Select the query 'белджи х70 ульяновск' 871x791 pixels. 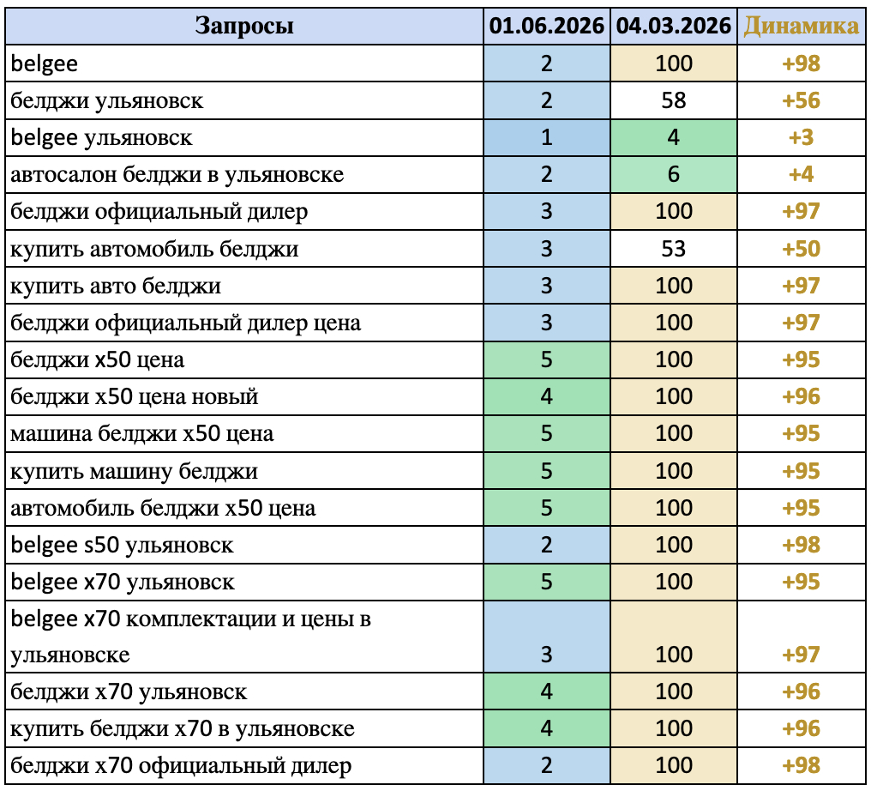(243, 691)
